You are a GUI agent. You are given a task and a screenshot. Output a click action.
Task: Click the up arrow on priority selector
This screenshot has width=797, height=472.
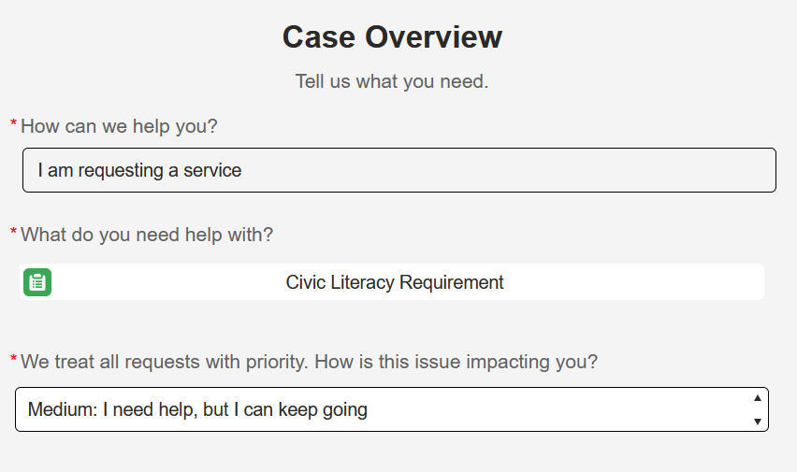[x=758, y=398]
